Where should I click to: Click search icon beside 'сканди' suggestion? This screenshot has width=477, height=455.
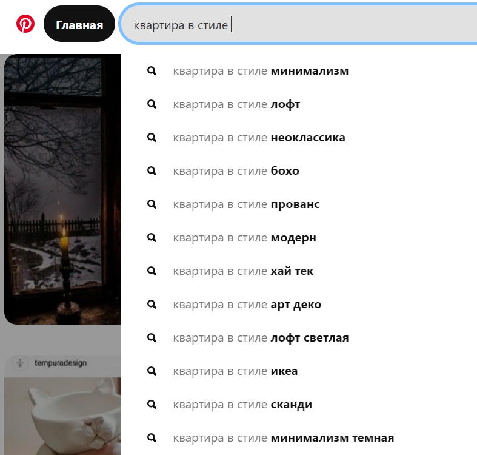pos(152,405)
